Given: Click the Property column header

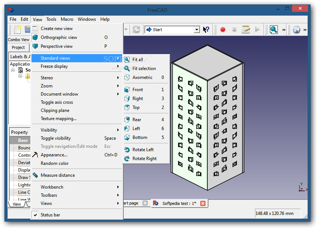Looking at the screenshot, I should point(20,132).
